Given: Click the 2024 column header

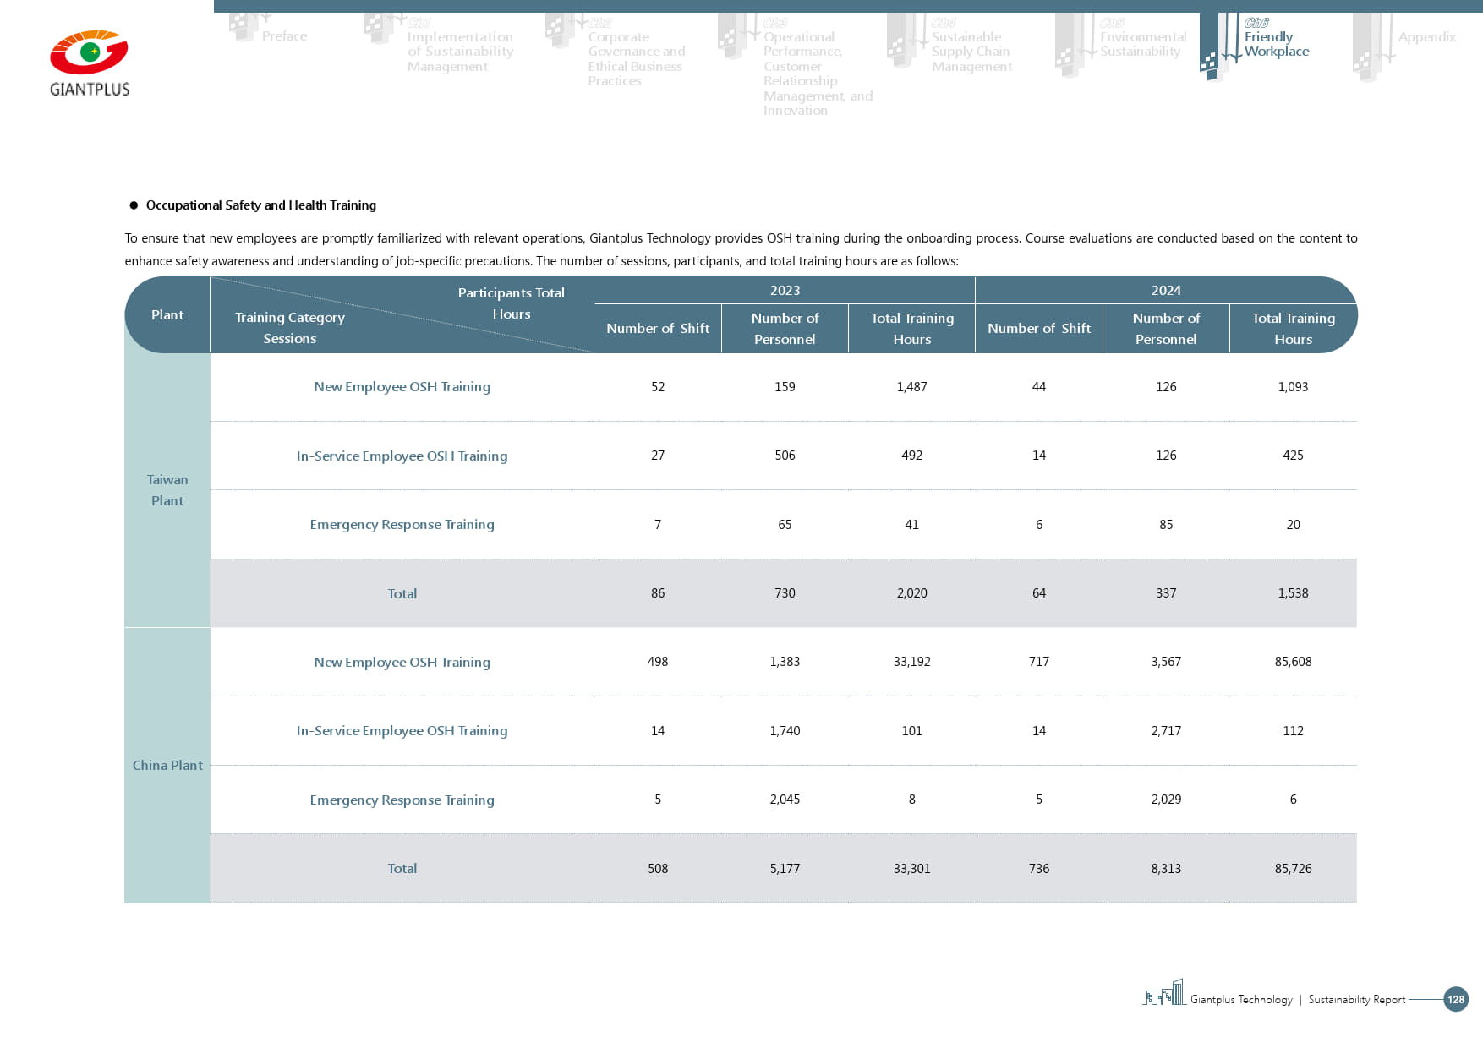Looking at the screenshot, I should pos(1165,290).
